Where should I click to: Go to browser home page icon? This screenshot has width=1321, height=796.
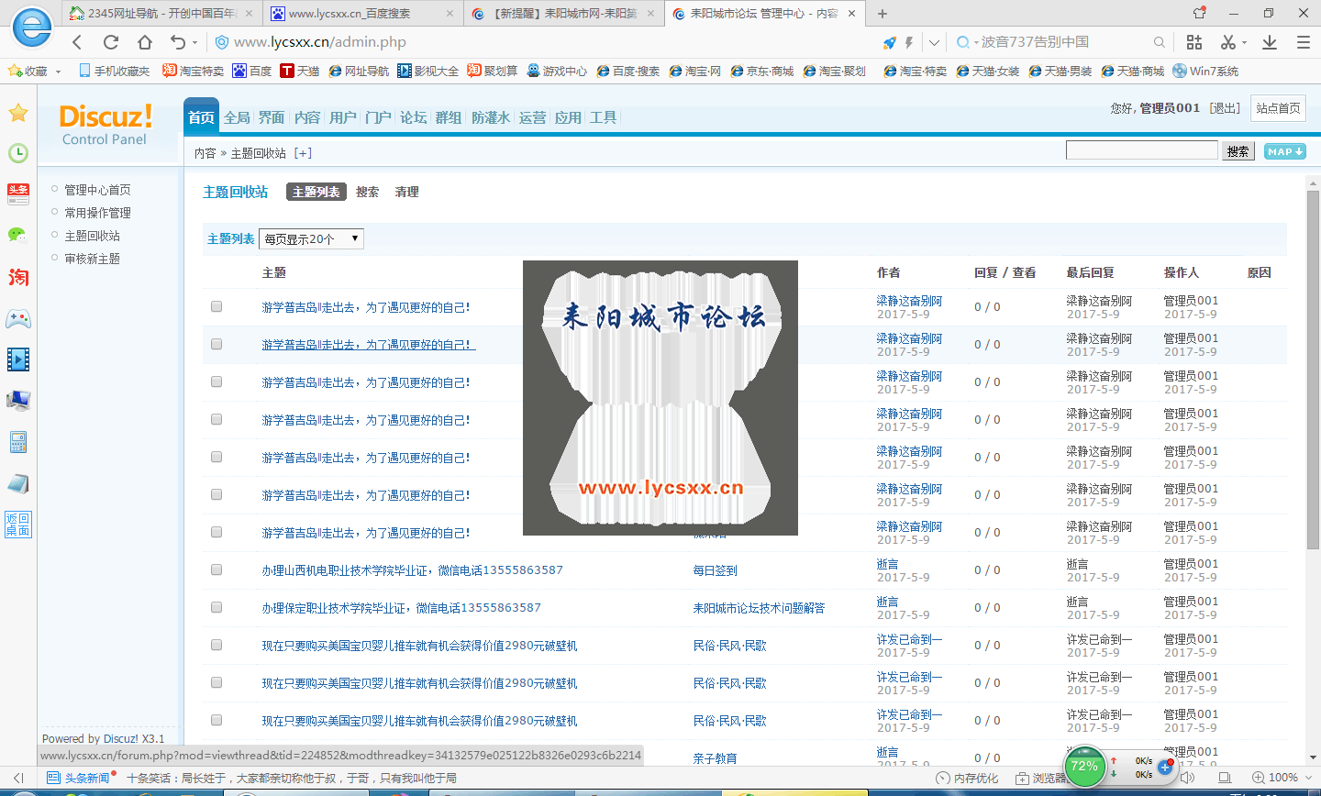pos(145,42)
